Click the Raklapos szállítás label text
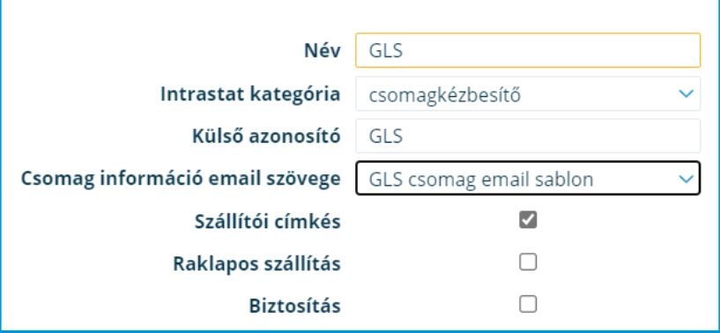 click(256, 263)
